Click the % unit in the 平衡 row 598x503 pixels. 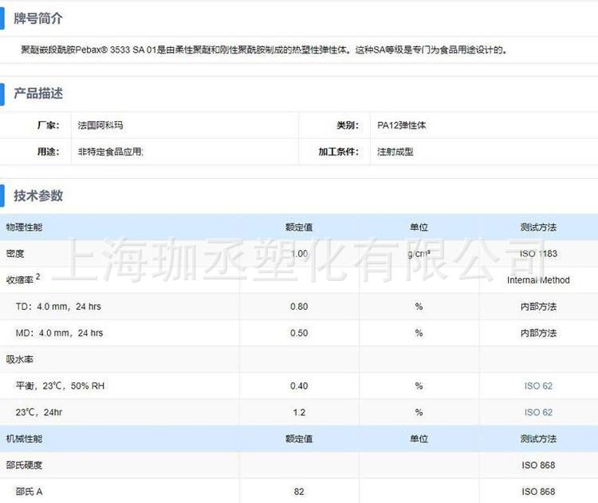[x=419, y=386]
